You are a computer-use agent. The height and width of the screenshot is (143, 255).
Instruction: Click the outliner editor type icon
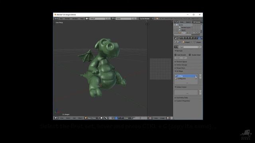click(x=176, y=22)
